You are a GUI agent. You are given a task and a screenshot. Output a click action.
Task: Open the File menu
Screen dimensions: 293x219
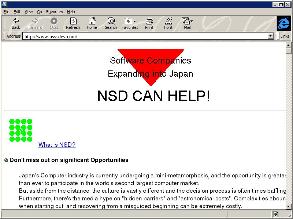click(6, 12)
